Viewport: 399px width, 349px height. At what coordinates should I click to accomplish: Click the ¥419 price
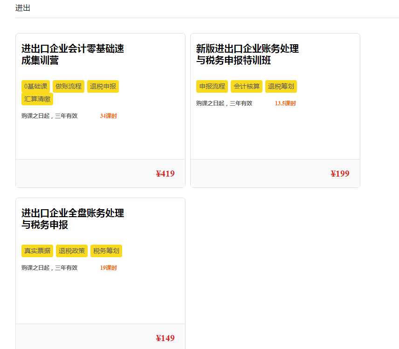(165, 174)
